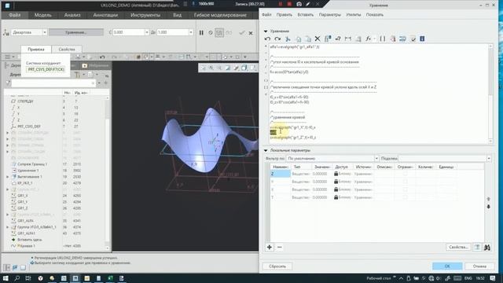Image resolution: width=503 pixels, height=283 pixels.
Task: Open the File menu in Equation window
Action: (x=266, y=15)
